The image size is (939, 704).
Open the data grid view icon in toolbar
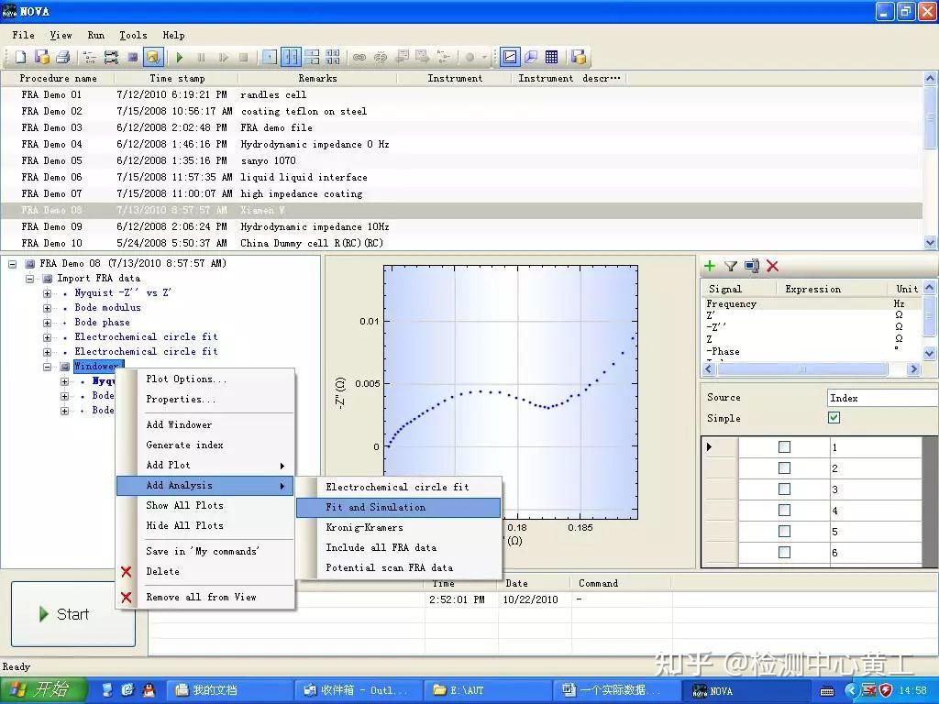(x=551, y=57)
